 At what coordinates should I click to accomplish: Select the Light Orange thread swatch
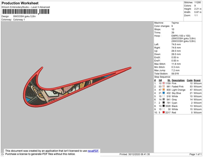click(164, 90)
